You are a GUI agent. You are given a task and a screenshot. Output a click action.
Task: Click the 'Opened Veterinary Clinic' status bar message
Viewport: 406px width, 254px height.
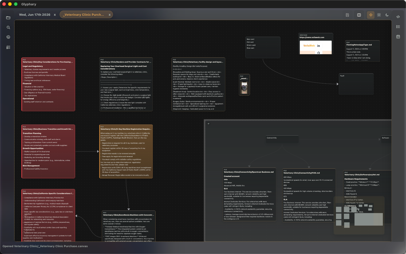coord(45,246)
